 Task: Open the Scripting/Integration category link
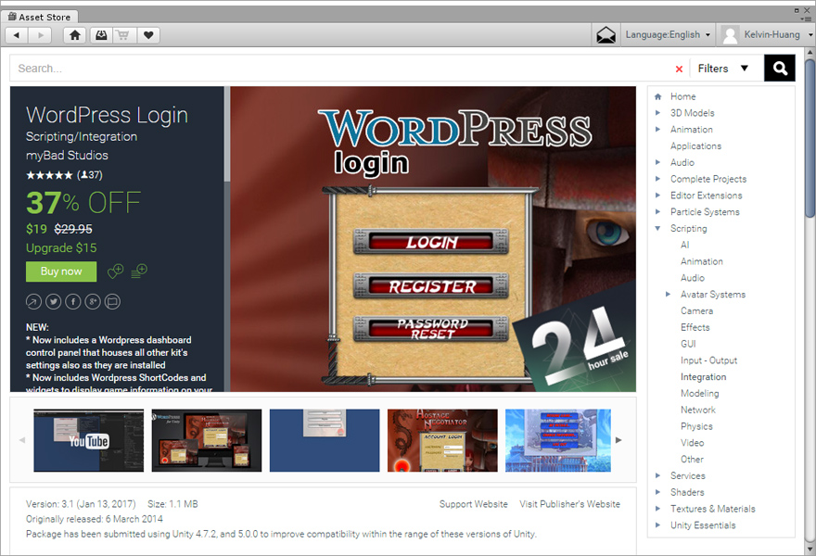(x=82, y=137)
